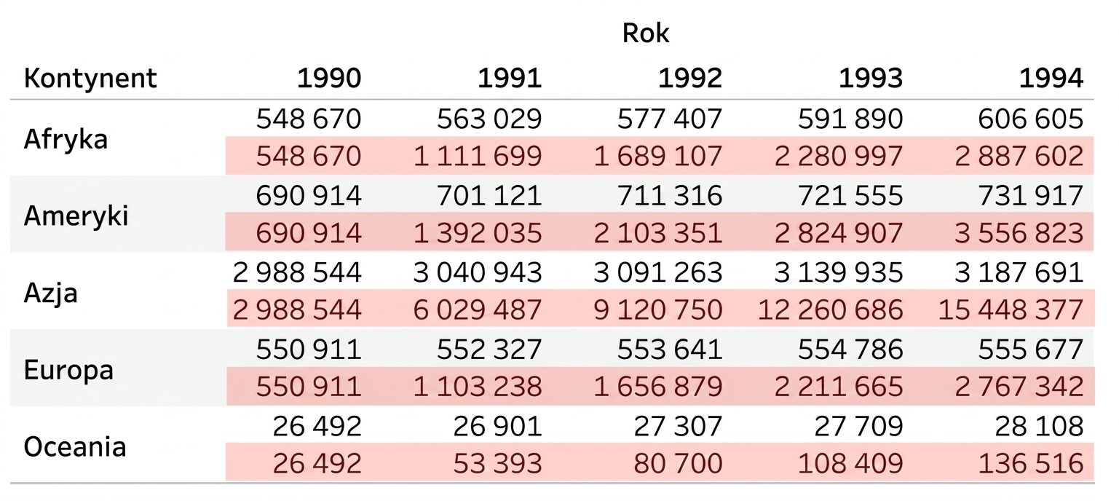Select the 1991 year column header
The height and width of the screenshot is (501, 1119).
click(510, 78)
